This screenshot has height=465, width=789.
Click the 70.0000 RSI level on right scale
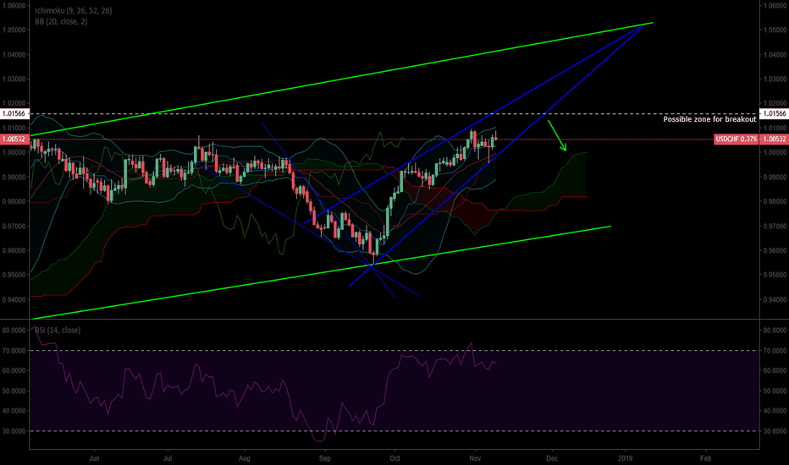click(775, 351)
